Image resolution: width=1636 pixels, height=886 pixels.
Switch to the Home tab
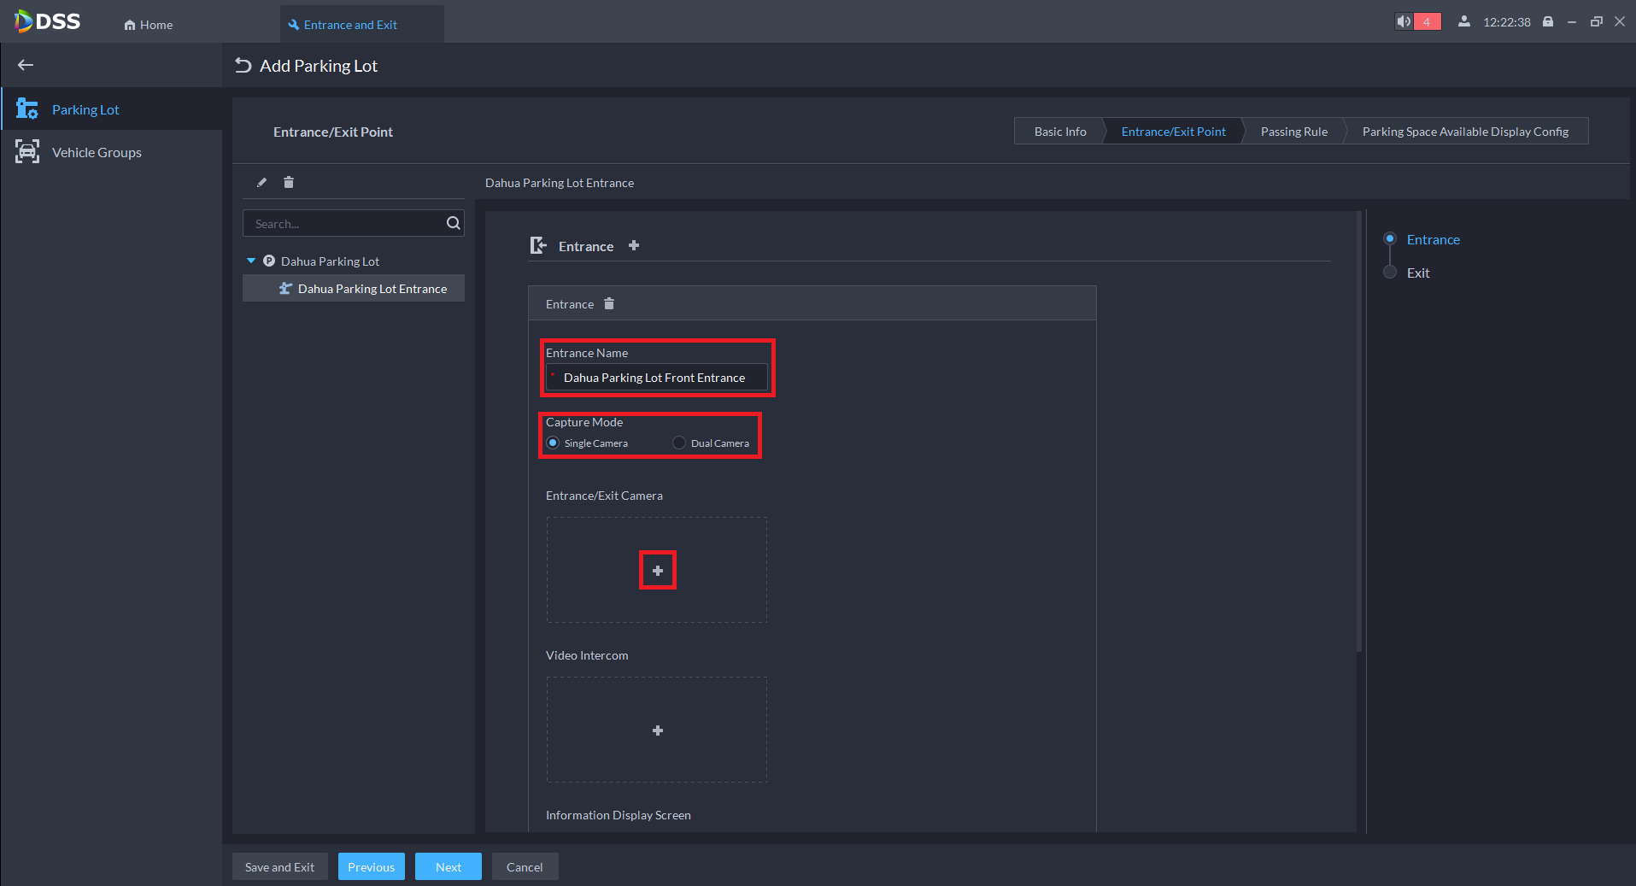point(149,25)
